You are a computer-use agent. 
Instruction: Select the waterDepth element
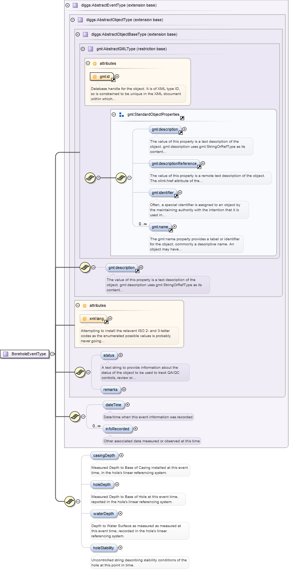tap(103, 514)
